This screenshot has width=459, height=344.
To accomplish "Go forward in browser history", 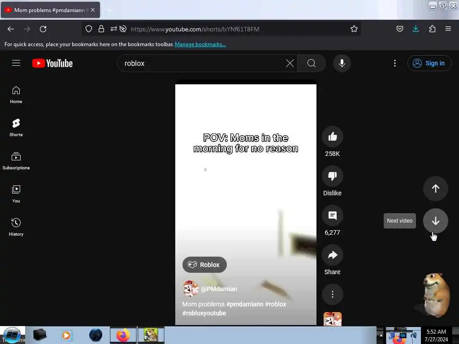I will [27, 29].
